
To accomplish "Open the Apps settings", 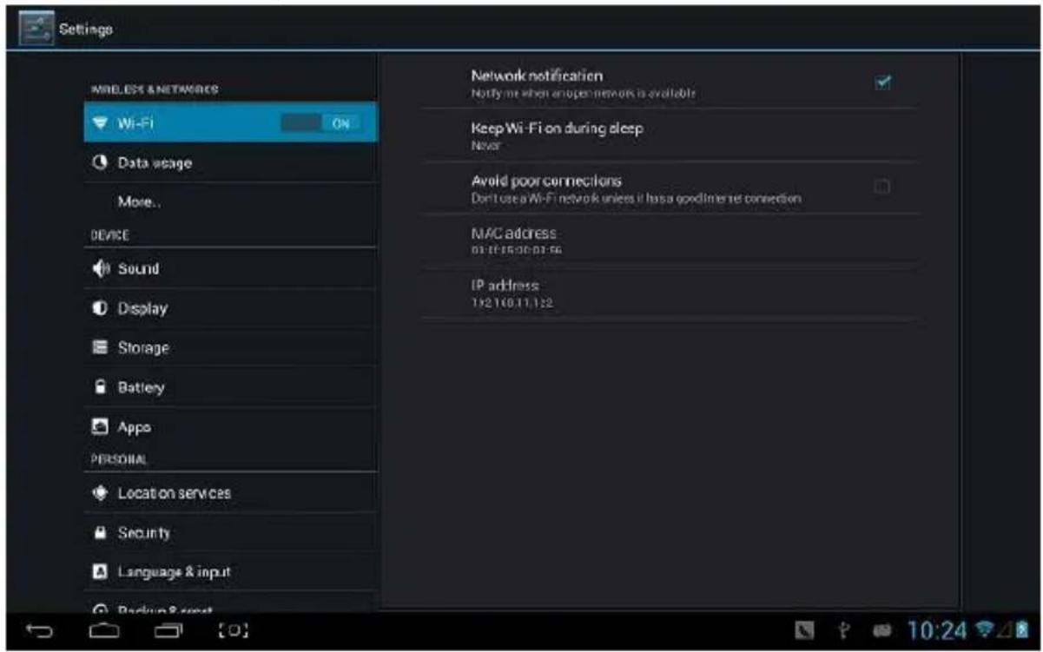I will point(231,427).
